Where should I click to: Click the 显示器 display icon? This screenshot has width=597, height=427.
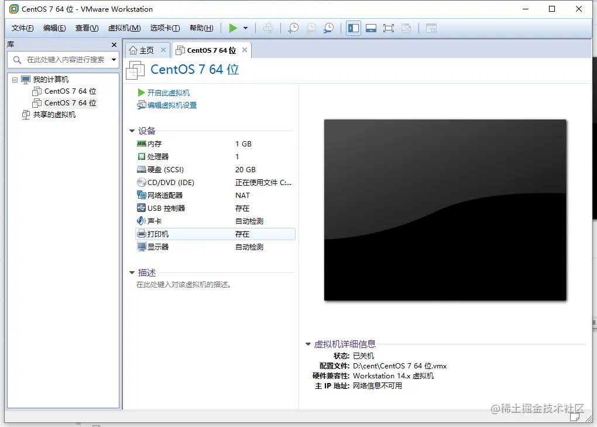pyautogui.click(x=142, y=247)
